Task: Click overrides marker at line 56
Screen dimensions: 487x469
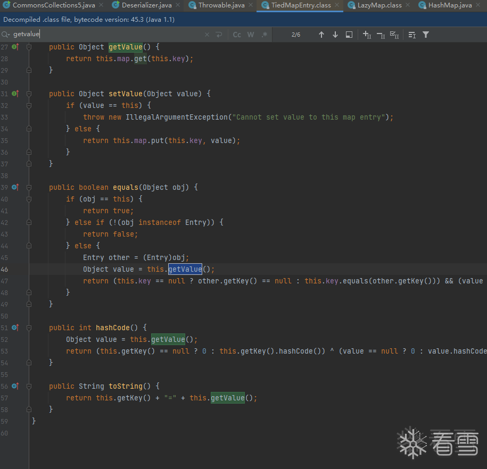Action: (x=15, y=386)
